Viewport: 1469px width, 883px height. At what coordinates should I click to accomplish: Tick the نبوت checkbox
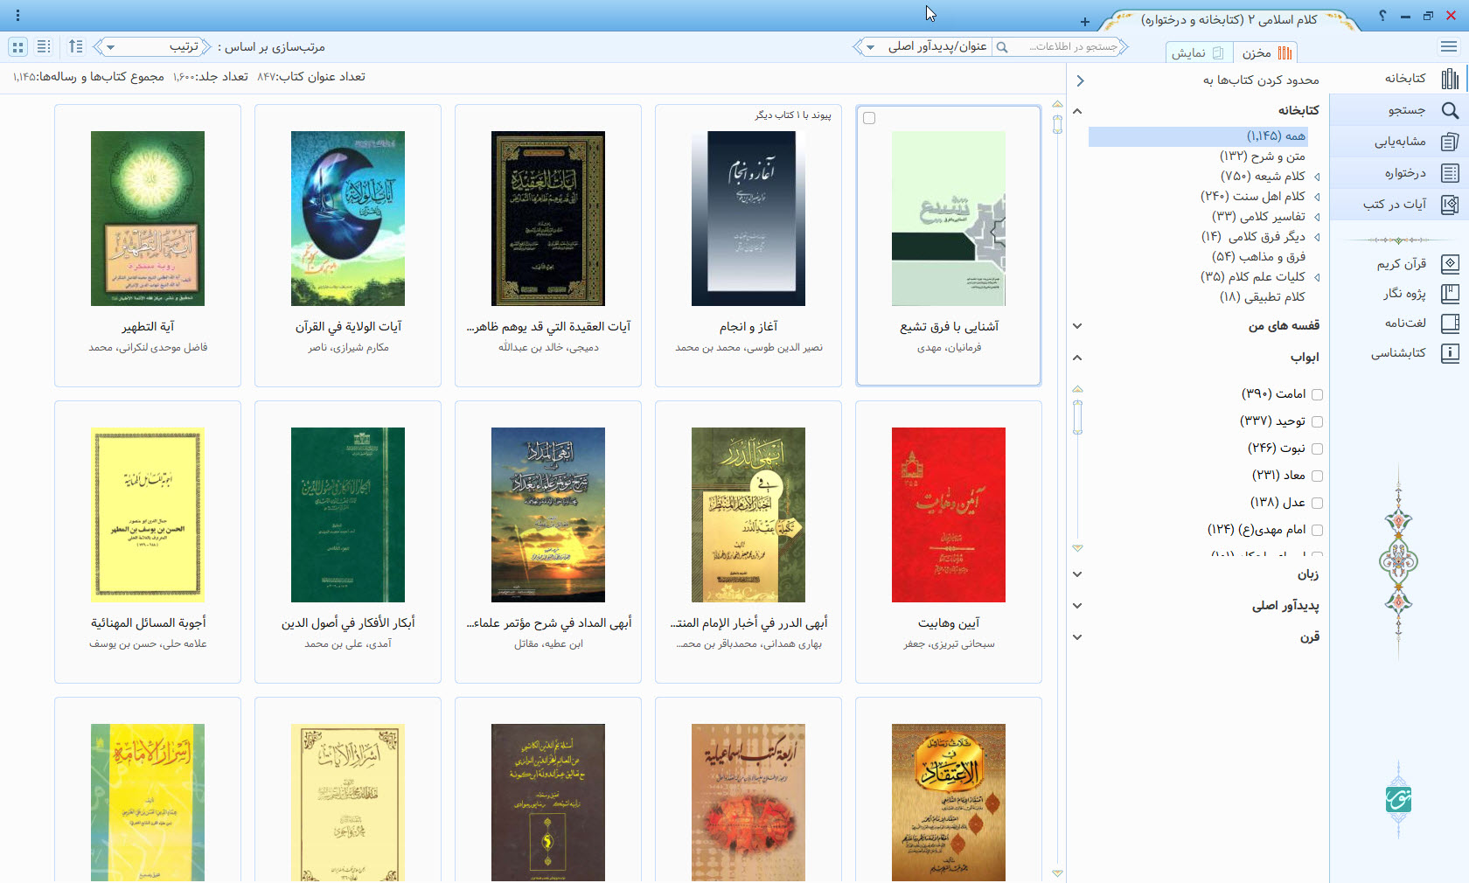[1317, 449]
